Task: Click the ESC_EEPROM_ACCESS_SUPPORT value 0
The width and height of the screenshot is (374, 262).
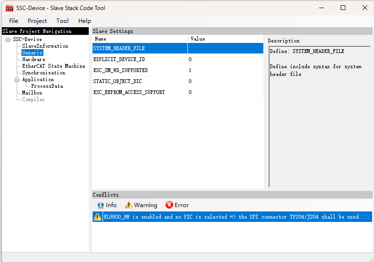Action: [226, 92]
